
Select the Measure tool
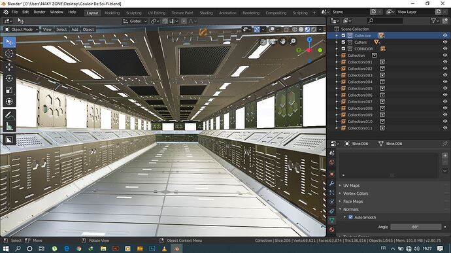pyautogui.click(x=9, y=127)
